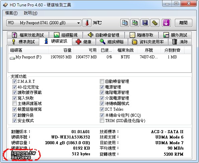This screenshot has height=163, width=199.
Task: Click the 1904757 MB available cell
Action: click(86, 57)
